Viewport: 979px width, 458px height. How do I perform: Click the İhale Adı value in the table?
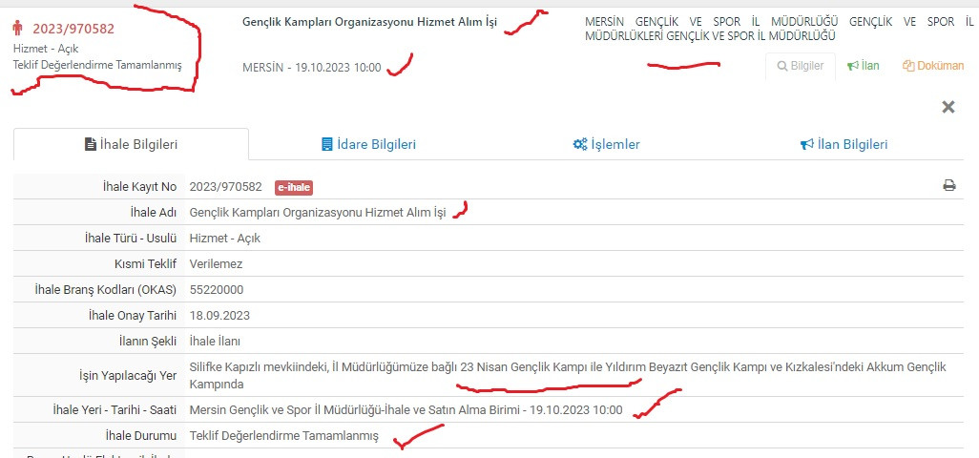point(318,213)
